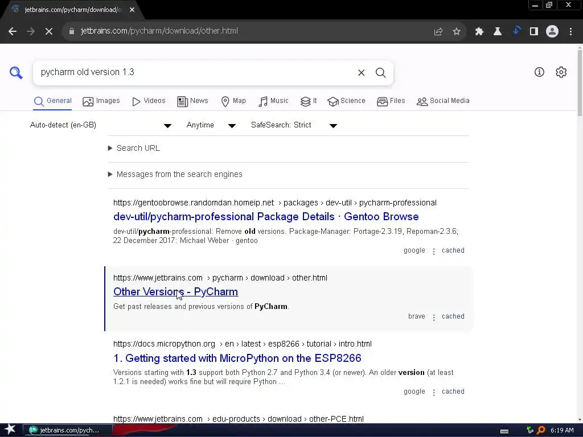Click the keyboard tray icon
Image resolution: width=583 pixels, height=437 pixels.
coord(504,431)
